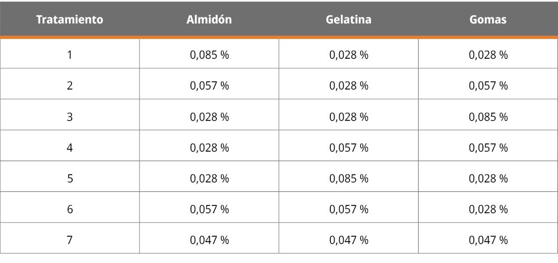Select treatment number 3 cell
Image resolution: width=558 pixels, height=263 pixels.
pos(69,117)
